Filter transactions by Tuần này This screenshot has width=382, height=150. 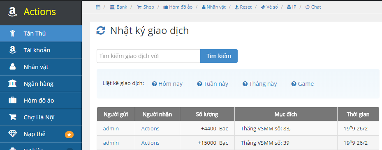click(213, 84)
